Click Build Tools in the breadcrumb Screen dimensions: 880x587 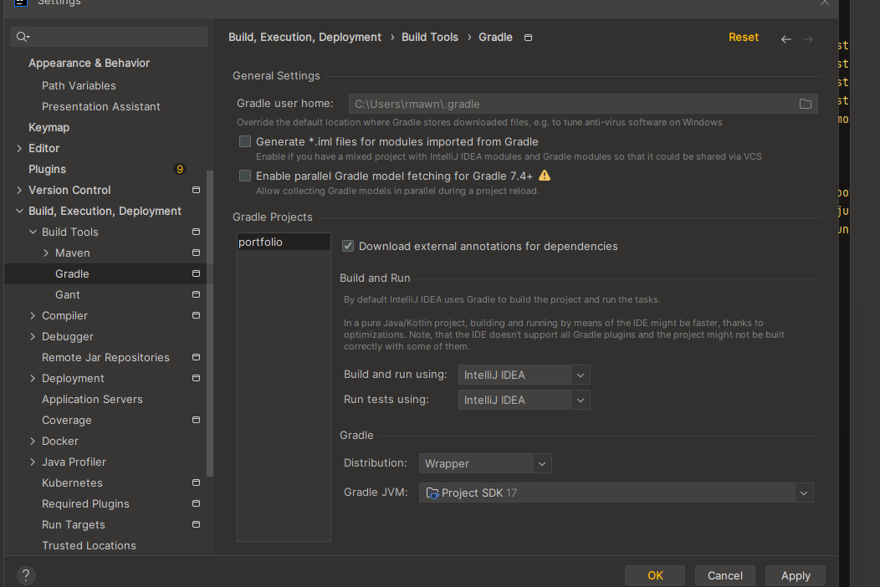(430, 37)
